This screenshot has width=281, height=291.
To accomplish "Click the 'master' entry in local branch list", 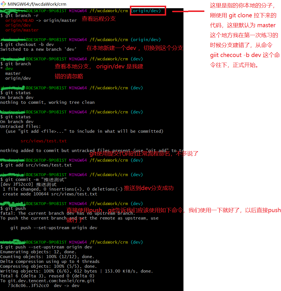I will click(13, 73).
